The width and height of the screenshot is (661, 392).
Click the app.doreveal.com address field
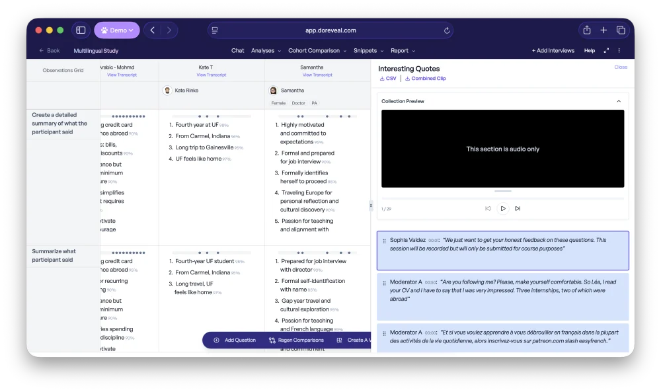330,30
